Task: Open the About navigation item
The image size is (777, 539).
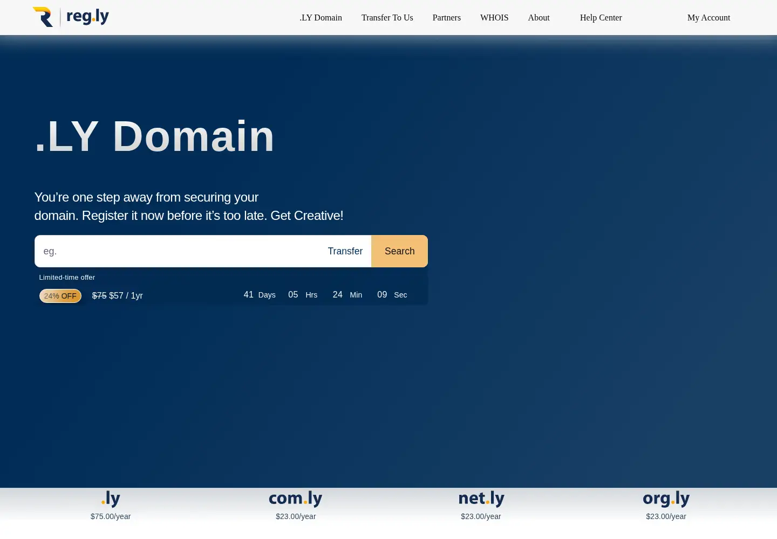Action: [x=539, y=18]
